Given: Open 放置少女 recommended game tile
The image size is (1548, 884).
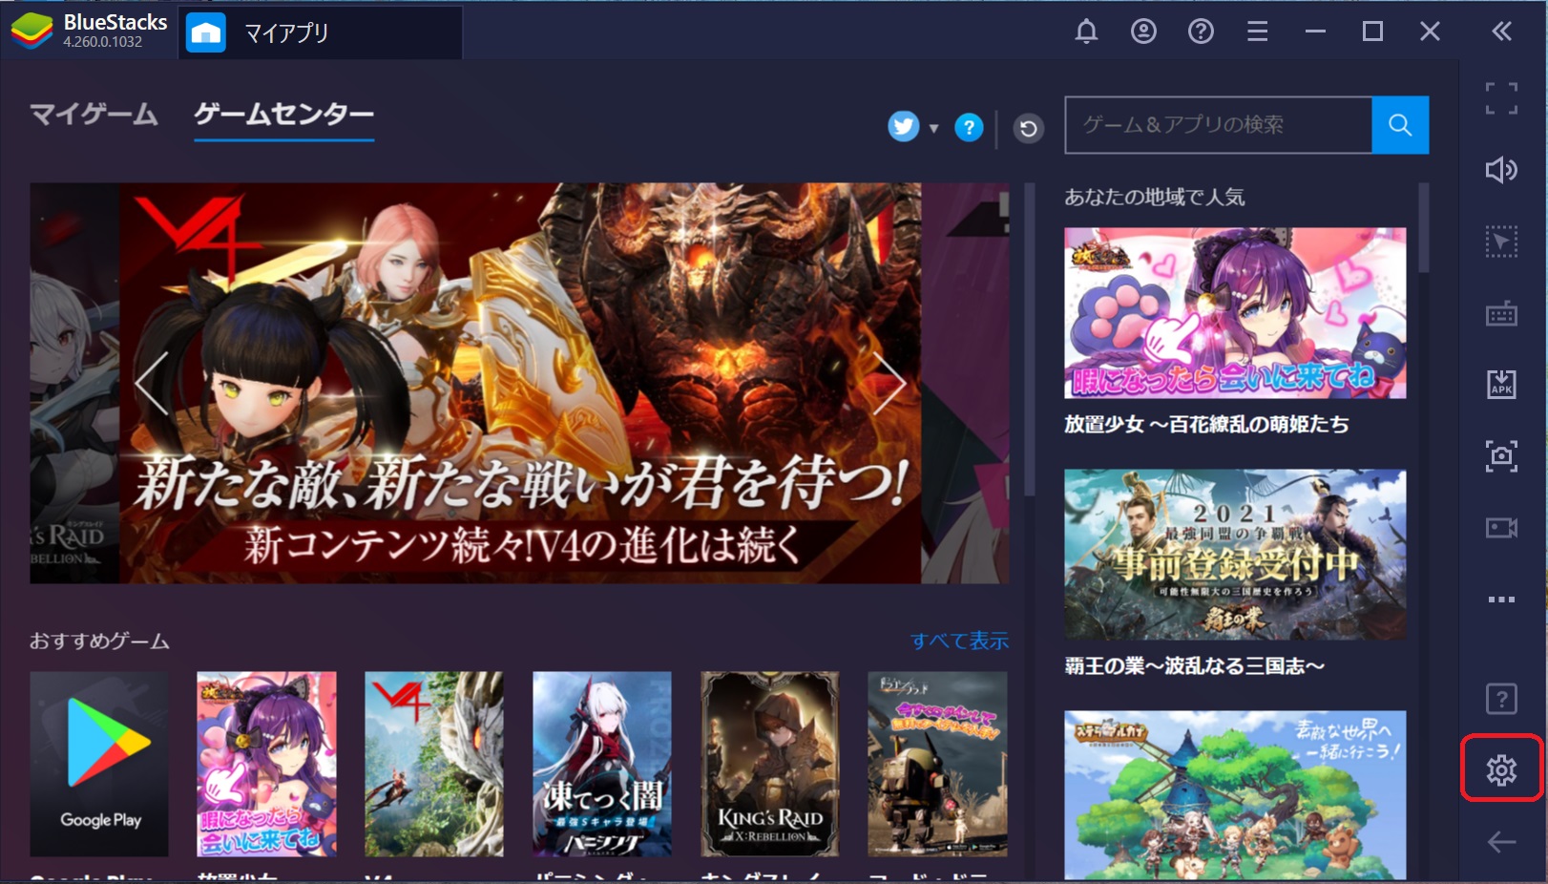Looking at the screenshot, I should click(266, 764).
